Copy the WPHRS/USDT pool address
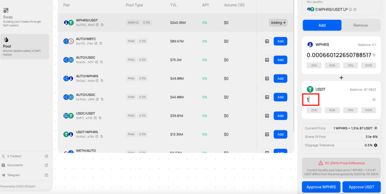 (102, 25)
